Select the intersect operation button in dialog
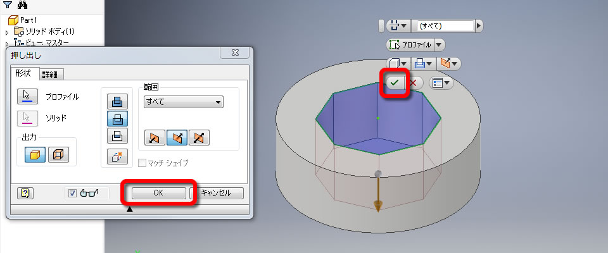 (x=117, y=135)
